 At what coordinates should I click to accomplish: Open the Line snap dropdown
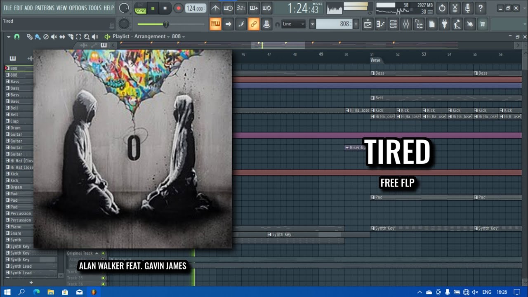pos(293,24)
